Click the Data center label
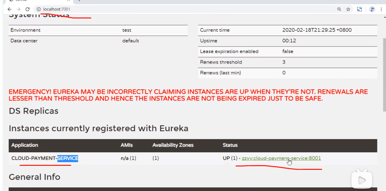This screenshot has height=191, width=386. click(24, 41)
